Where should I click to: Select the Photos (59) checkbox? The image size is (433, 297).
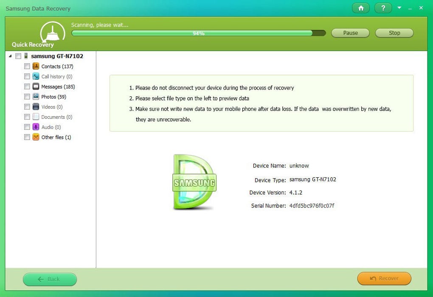[27, 97]
